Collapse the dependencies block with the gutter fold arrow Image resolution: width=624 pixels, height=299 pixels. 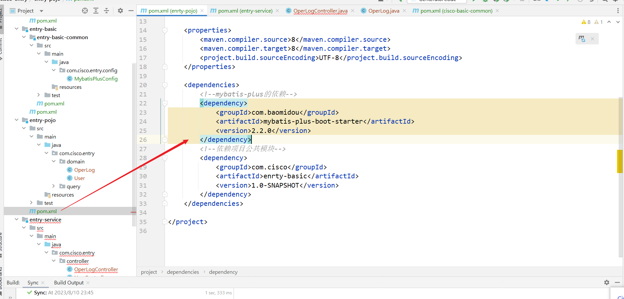pos(165,85)
